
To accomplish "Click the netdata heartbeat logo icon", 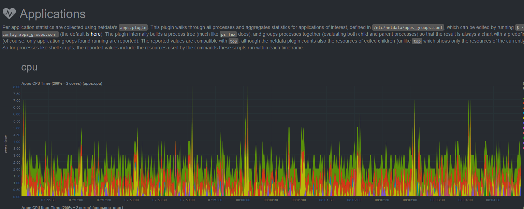I will tap(9, 14).
